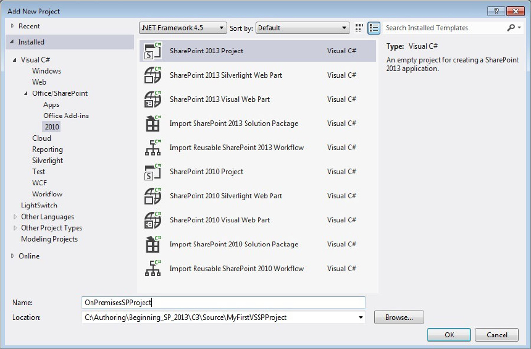The width and height of the screenshot is (531, 349).
Task: Click the SharePoint 2010 Visual Web Part icon
Action: [153, 221]
